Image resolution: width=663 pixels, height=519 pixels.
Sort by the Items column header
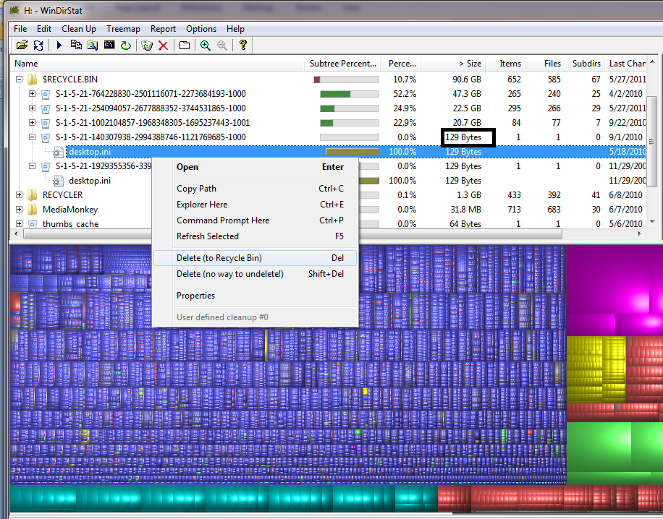tap(505, 64)
